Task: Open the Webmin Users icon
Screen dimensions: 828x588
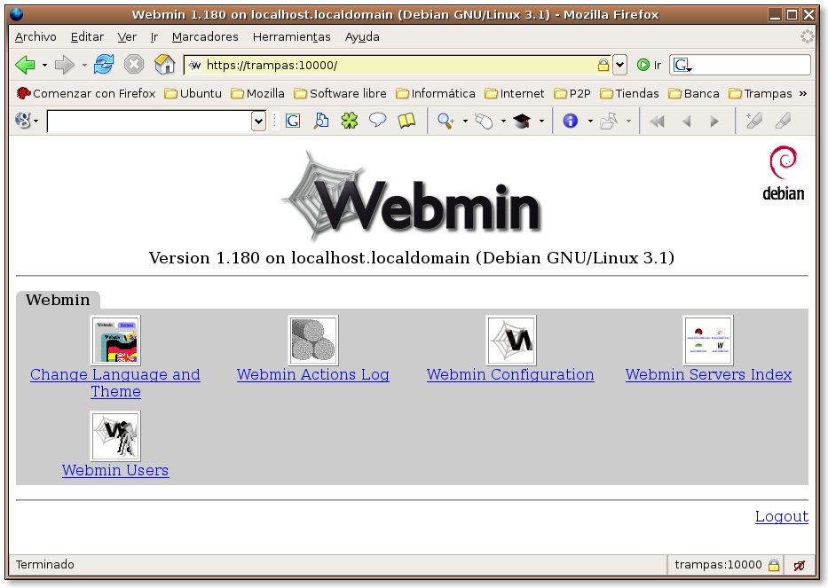Action: click(x=115, y=435)
